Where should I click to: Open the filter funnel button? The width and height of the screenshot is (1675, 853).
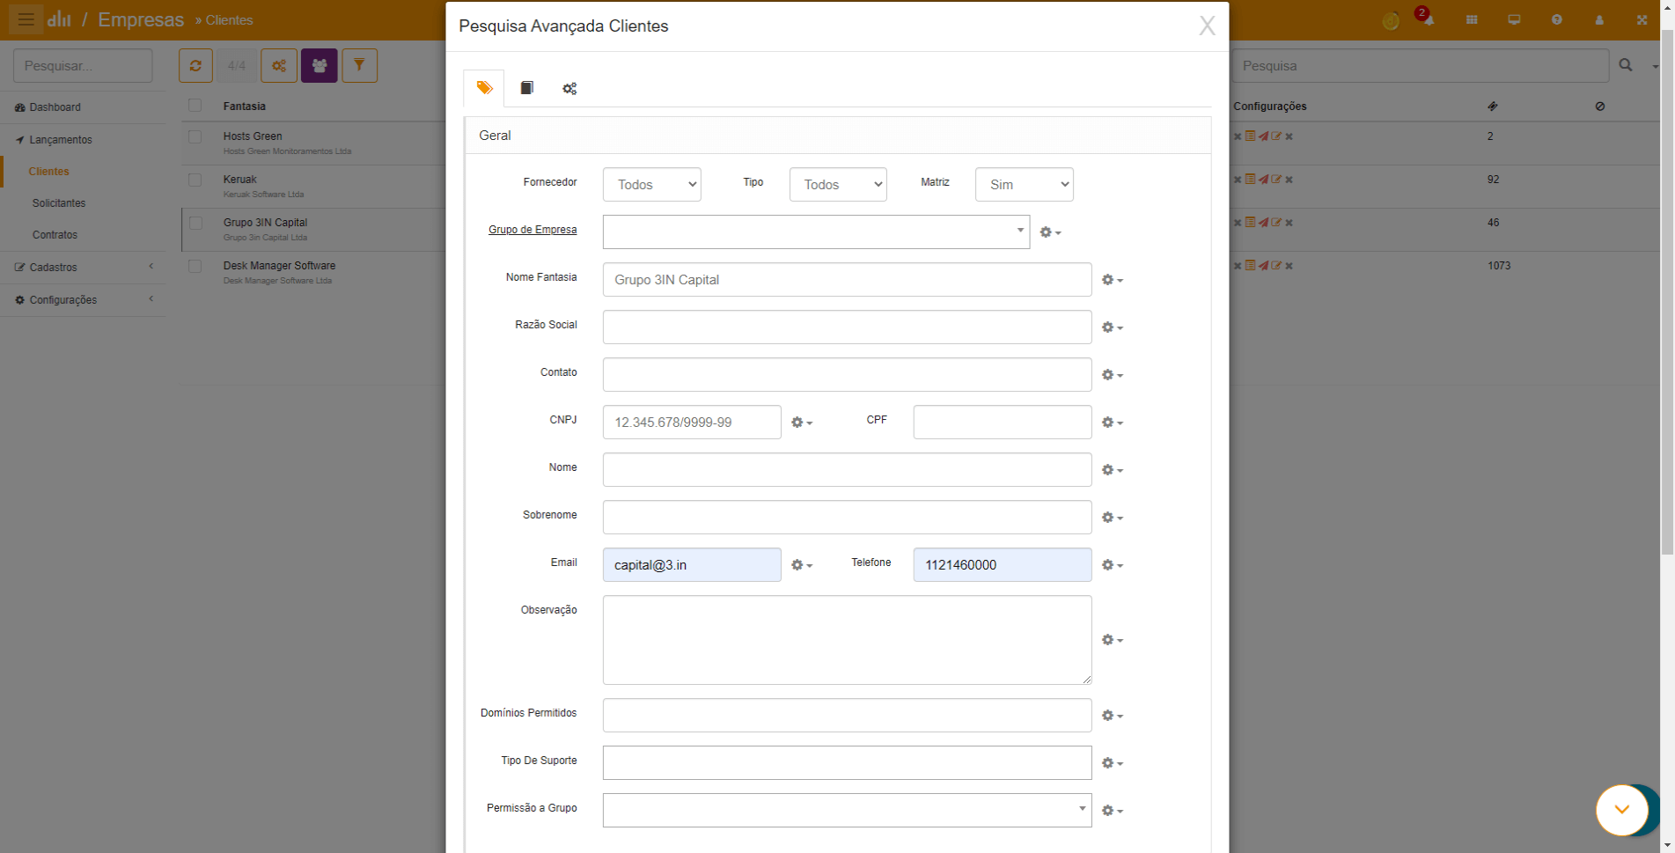click(x=359, y=66)
